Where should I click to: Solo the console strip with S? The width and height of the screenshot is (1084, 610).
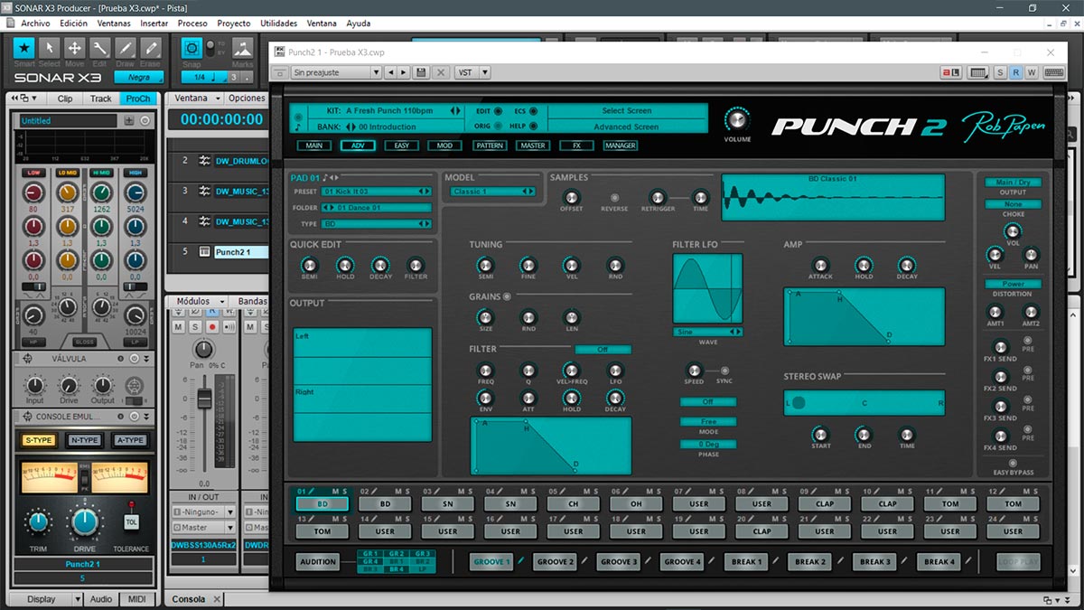194,326
